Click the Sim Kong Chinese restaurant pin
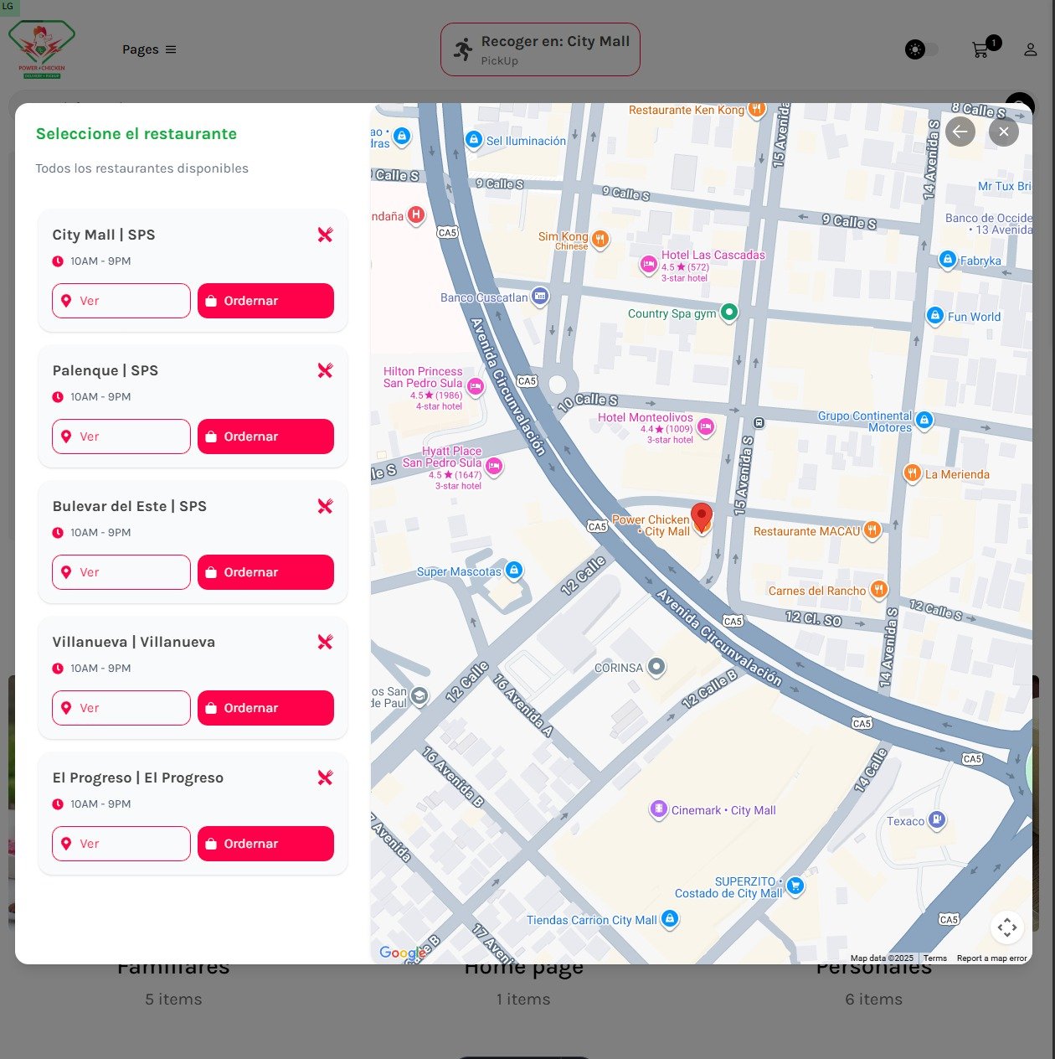The width and height of the screenshot is (1055, 1059). 600,240
